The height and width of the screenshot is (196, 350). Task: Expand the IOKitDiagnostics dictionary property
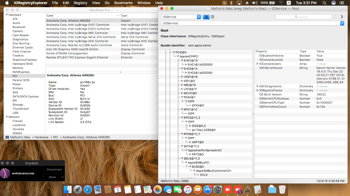(258, 86)
